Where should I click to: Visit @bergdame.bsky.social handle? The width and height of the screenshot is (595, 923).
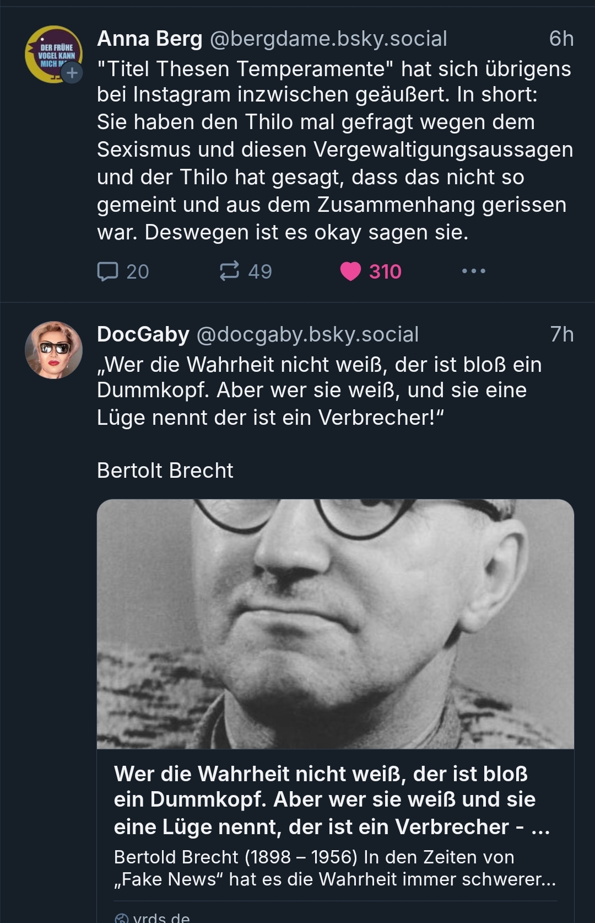point(328,39)
